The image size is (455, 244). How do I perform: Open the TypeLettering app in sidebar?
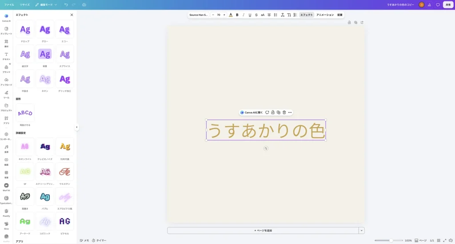[6, 200]
